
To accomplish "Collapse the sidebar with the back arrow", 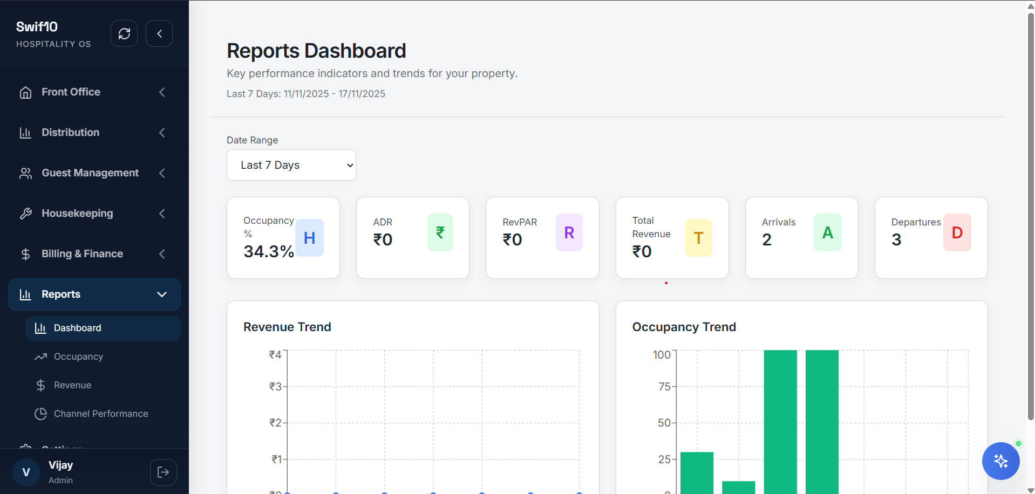I will (159, 34).
